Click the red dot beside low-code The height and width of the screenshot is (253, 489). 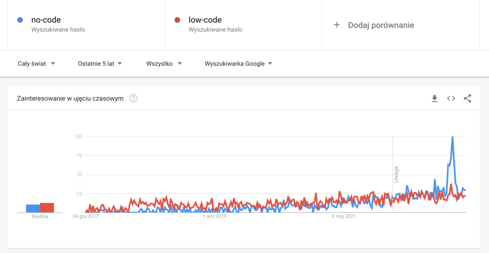point(177,20)
